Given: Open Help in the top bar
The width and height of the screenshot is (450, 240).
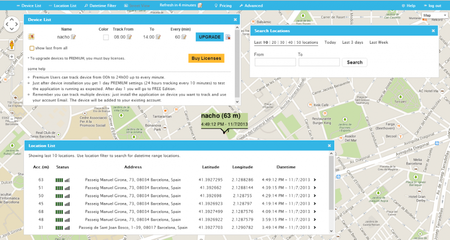Looking at the screenshot, I should click(x=409, y=5).
